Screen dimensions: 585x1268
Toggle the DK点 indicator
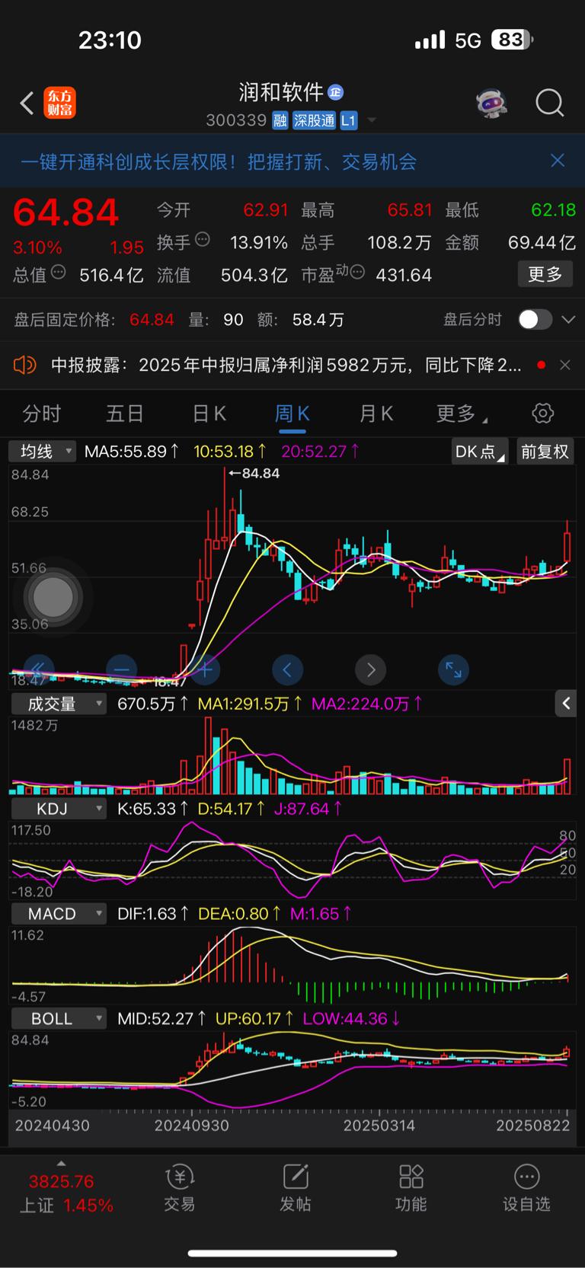(x=480, y=452)
